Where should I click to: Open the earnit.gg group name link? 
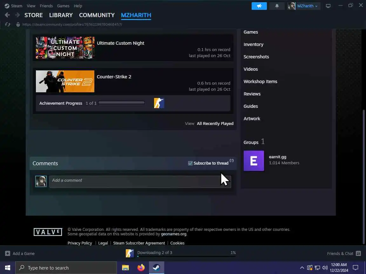tap(278, 157)
